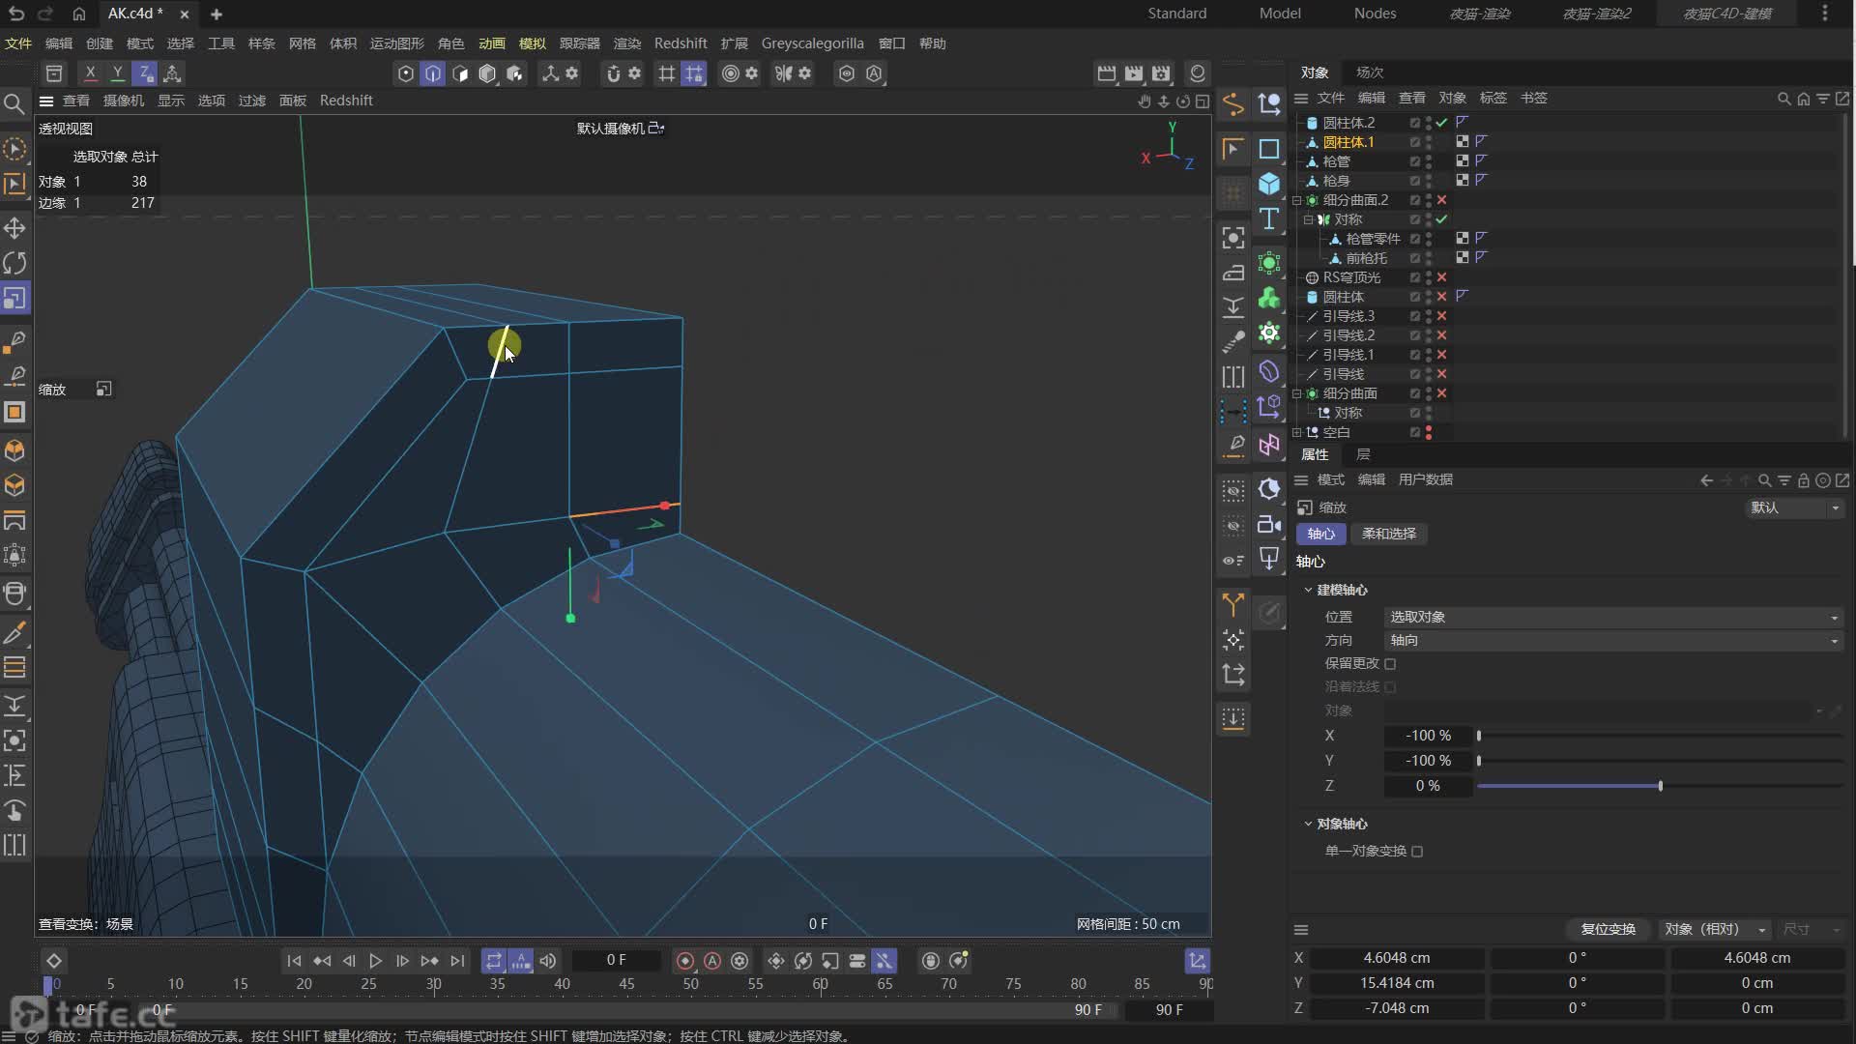Image resolution: width=1856 pixels, height=1044 pixels.
Task: Enable the 保留更改 checkbox
Action: (1390, 664)
